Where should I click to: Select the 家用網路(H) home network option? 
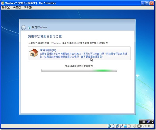[79, 53]
